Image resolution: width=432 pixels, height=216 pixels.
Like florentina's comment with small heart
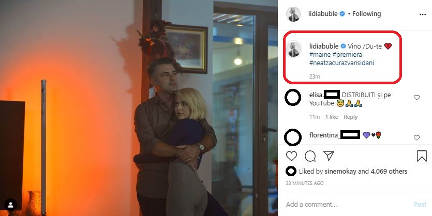click(x=416, y=137)
